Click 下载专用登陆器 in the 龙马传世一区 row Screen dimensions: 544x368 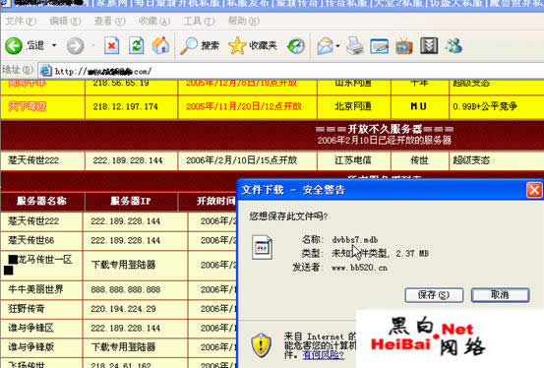click(123, 265)
